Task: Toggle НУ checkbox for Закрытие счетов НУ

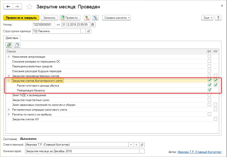Action: coord(215,119)
